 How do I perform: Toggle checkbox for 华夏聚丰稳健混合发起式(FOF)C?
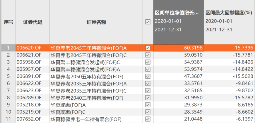click(x=148, y=62)
